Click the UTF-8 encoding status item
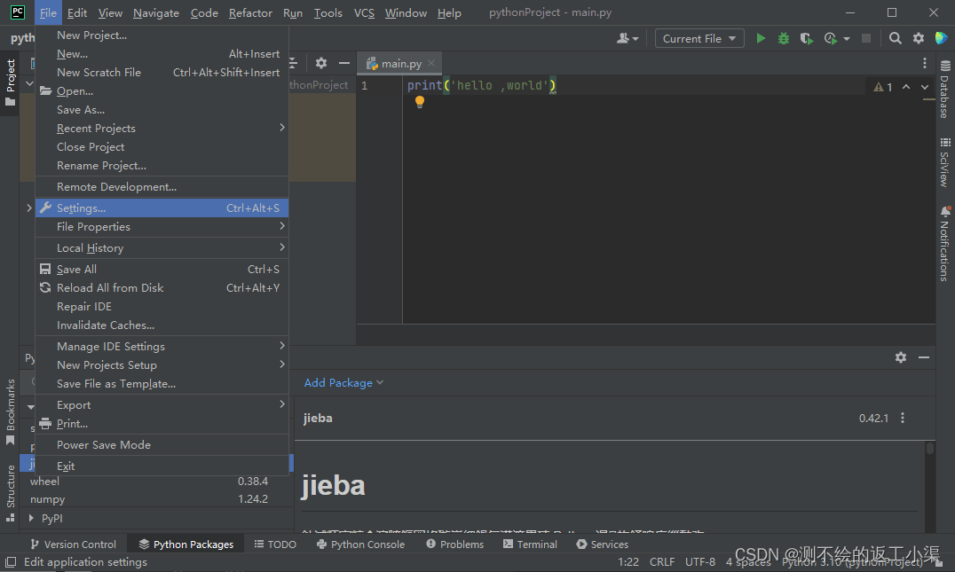 click(x=699, y=561)
